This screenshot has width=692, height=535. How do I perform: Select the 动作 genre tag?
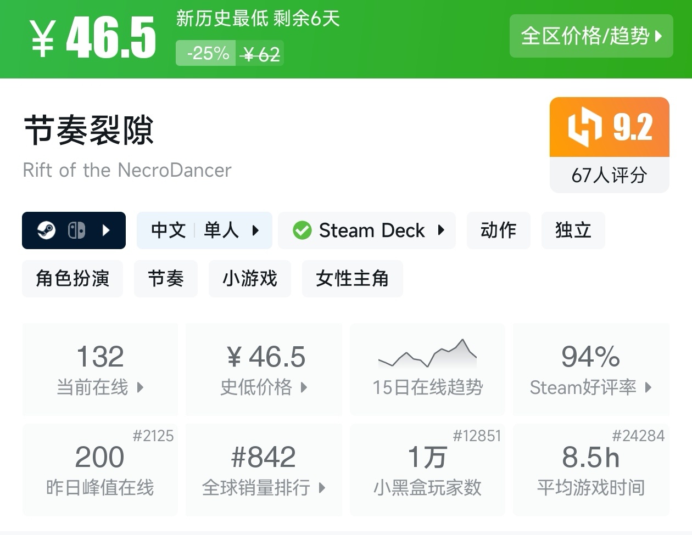(x=498, y=230)
